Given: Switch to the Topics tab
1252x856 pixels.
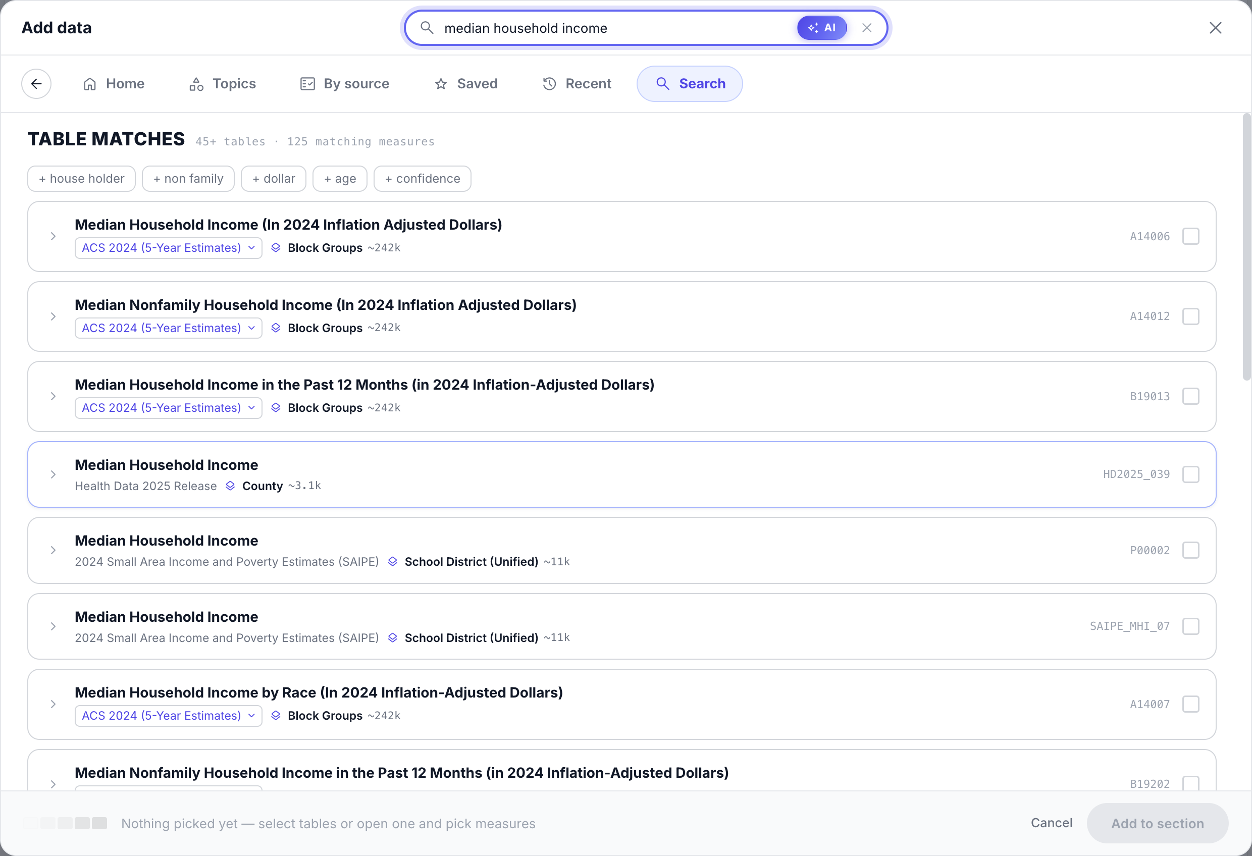Looking at the screenshot, I should pos(223,83).
